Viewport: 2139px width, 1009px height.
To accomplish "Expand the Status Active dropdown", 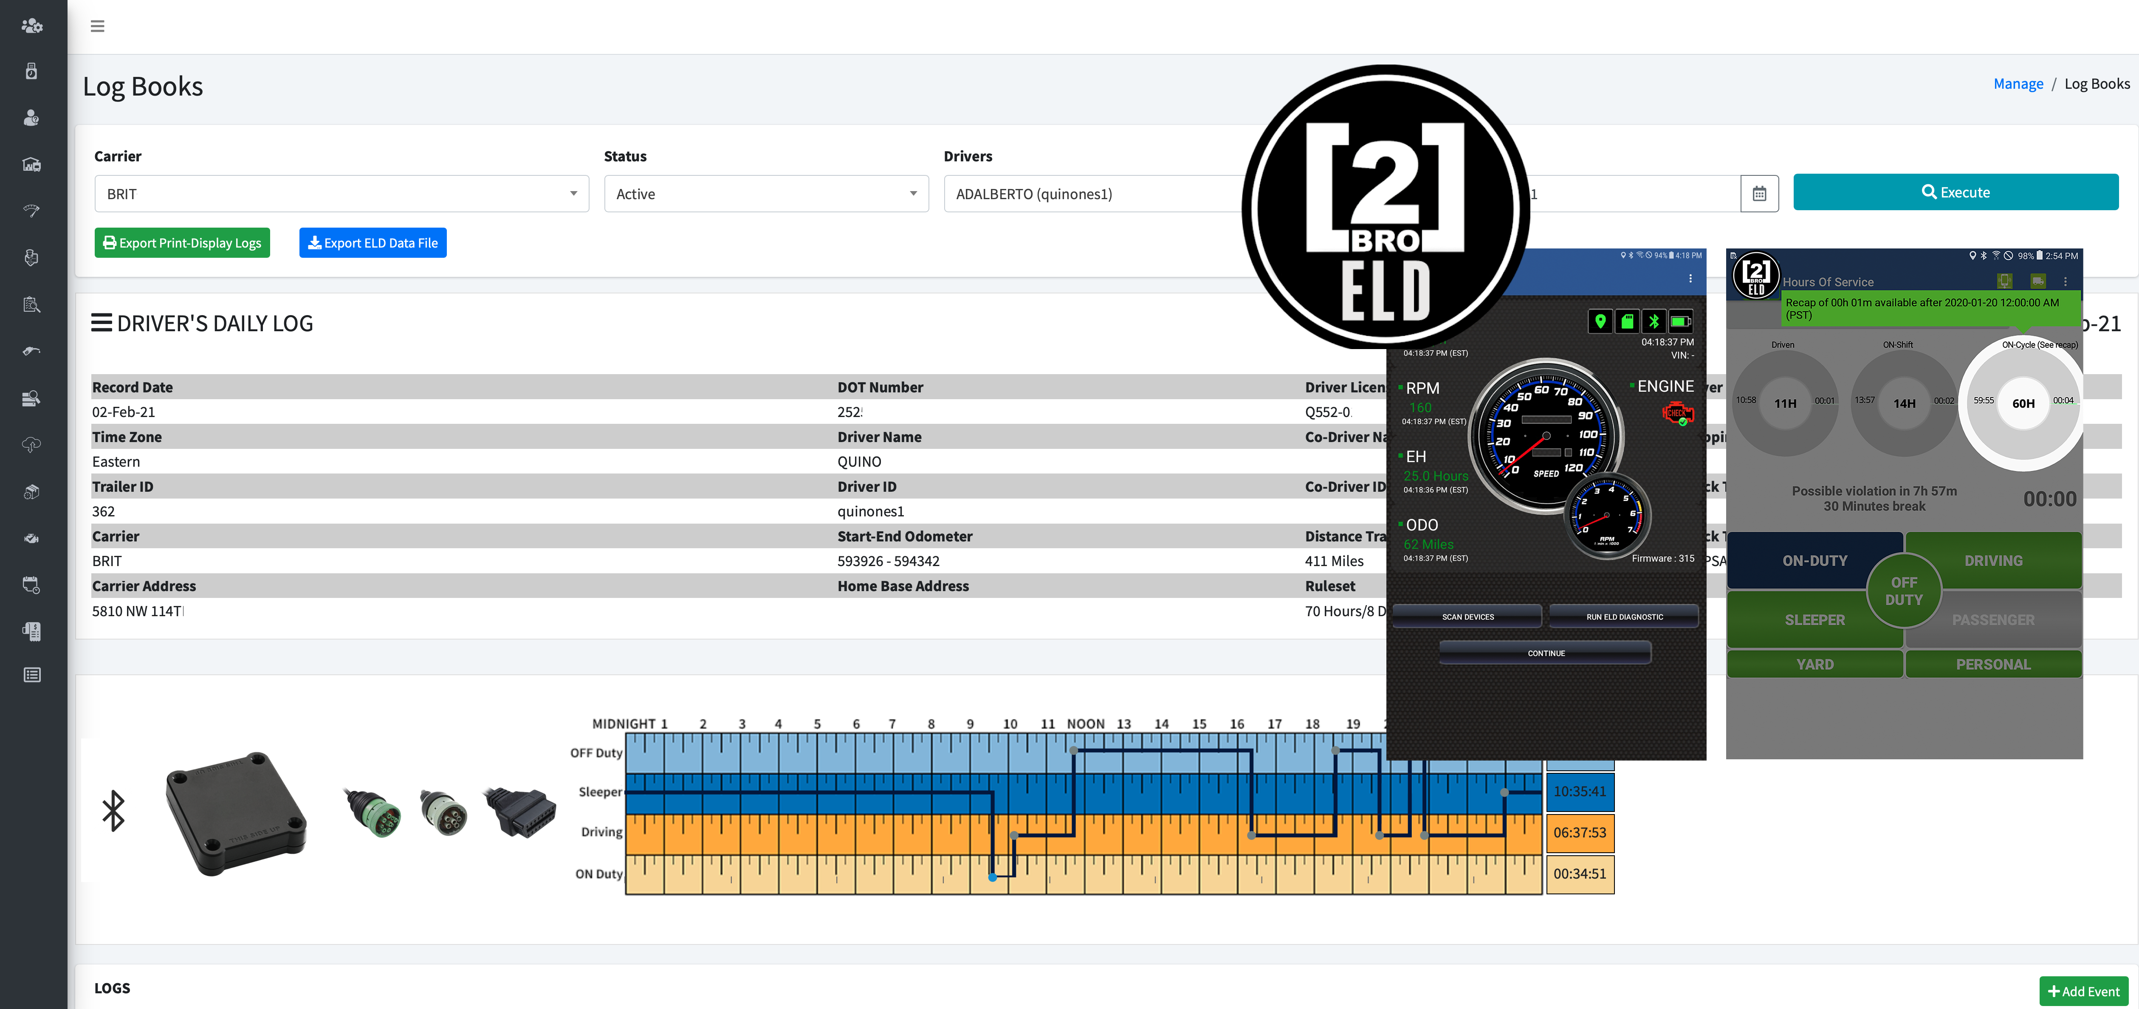I will tap(765, 194).
